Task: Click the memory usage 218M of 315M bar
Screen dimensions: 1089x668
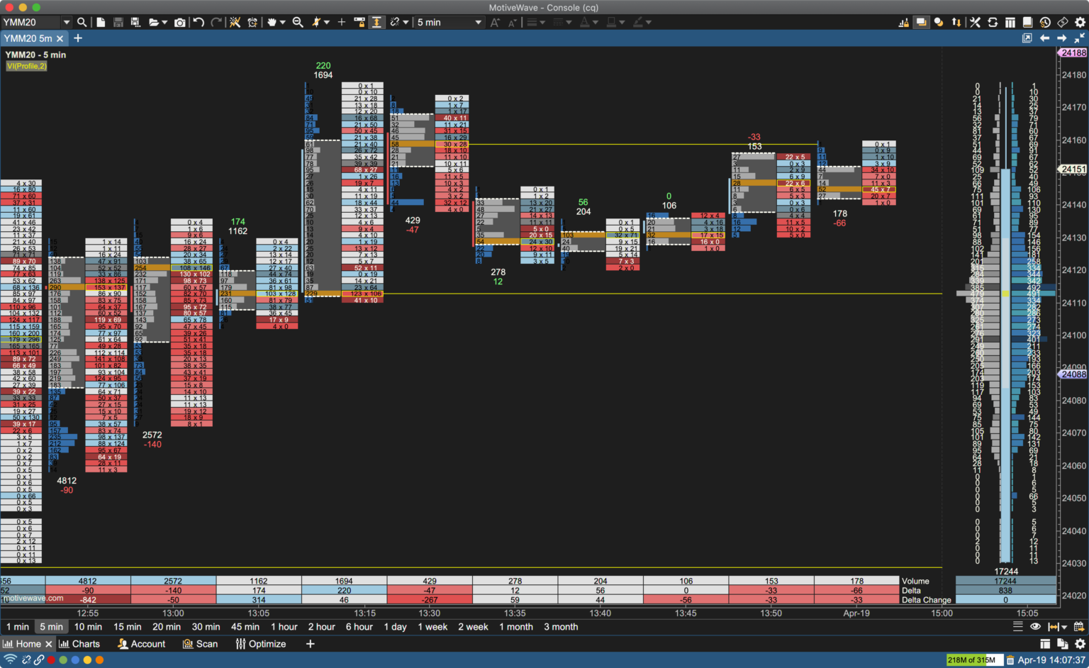Action: [974, 659]
